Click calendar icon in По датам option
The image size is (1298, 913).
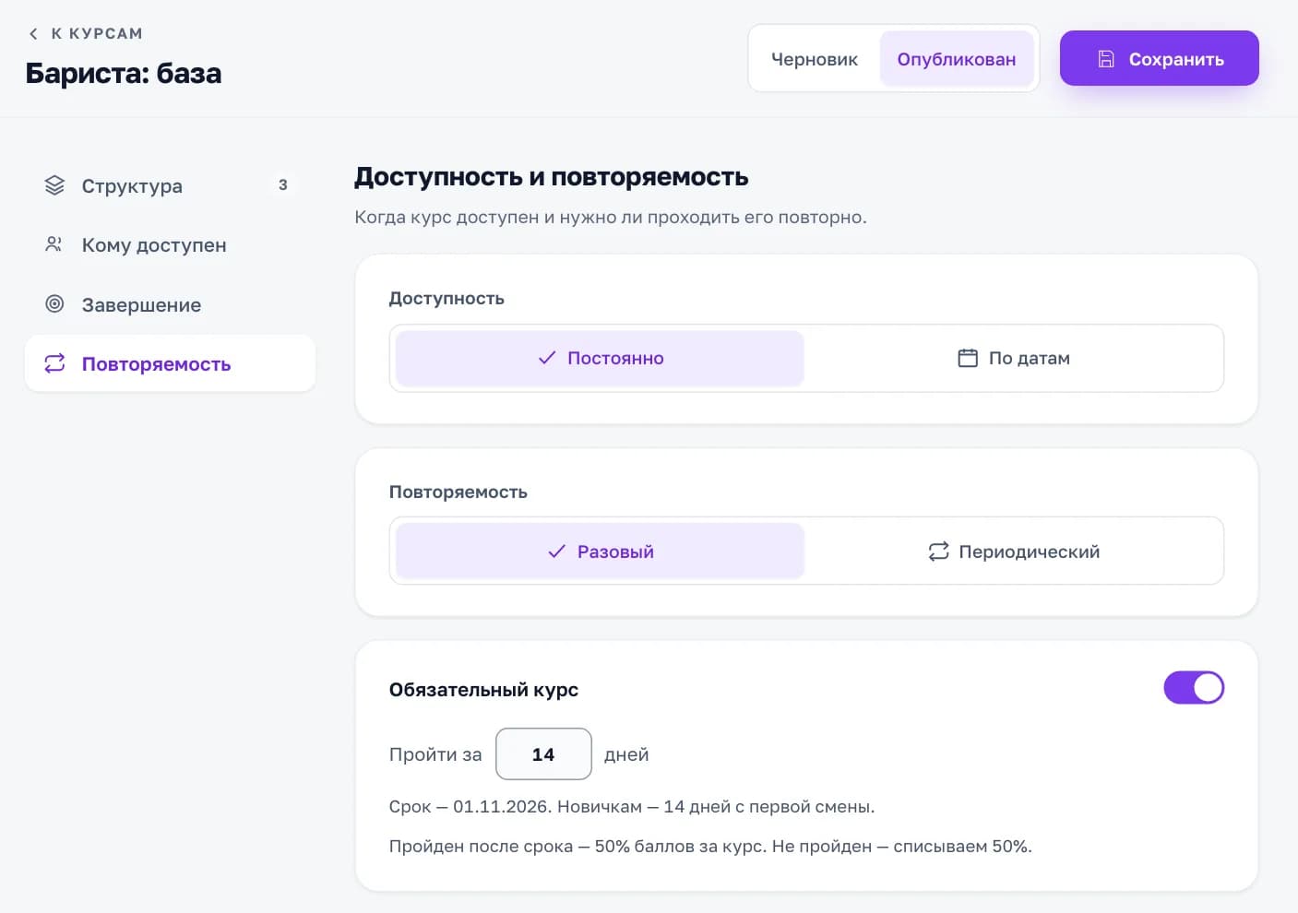[968, 358]
